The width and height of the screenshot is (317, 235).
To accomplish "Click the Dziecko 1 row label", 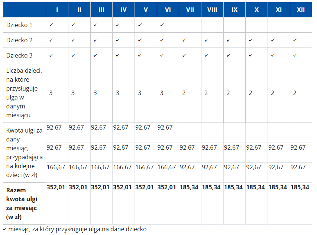I will pyautogui.click(x=19, y=25).
